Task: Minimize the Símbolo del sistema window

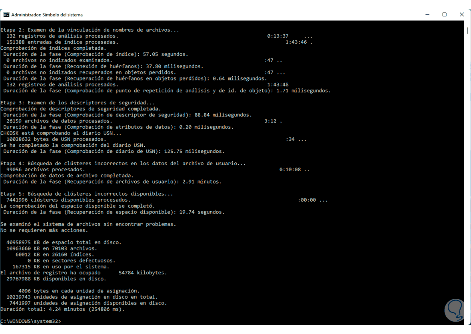Action: click(x=427, y=15)
